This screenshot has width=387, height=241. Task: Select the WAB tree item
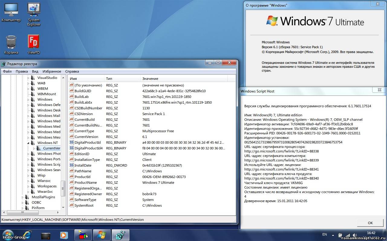[41, 83]
